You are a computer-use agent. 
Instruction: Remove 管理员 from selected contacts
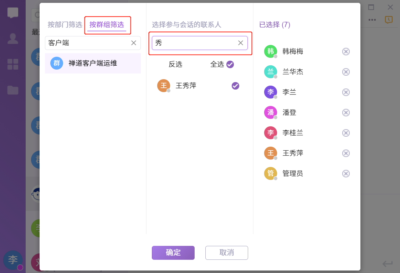point(346,173)
